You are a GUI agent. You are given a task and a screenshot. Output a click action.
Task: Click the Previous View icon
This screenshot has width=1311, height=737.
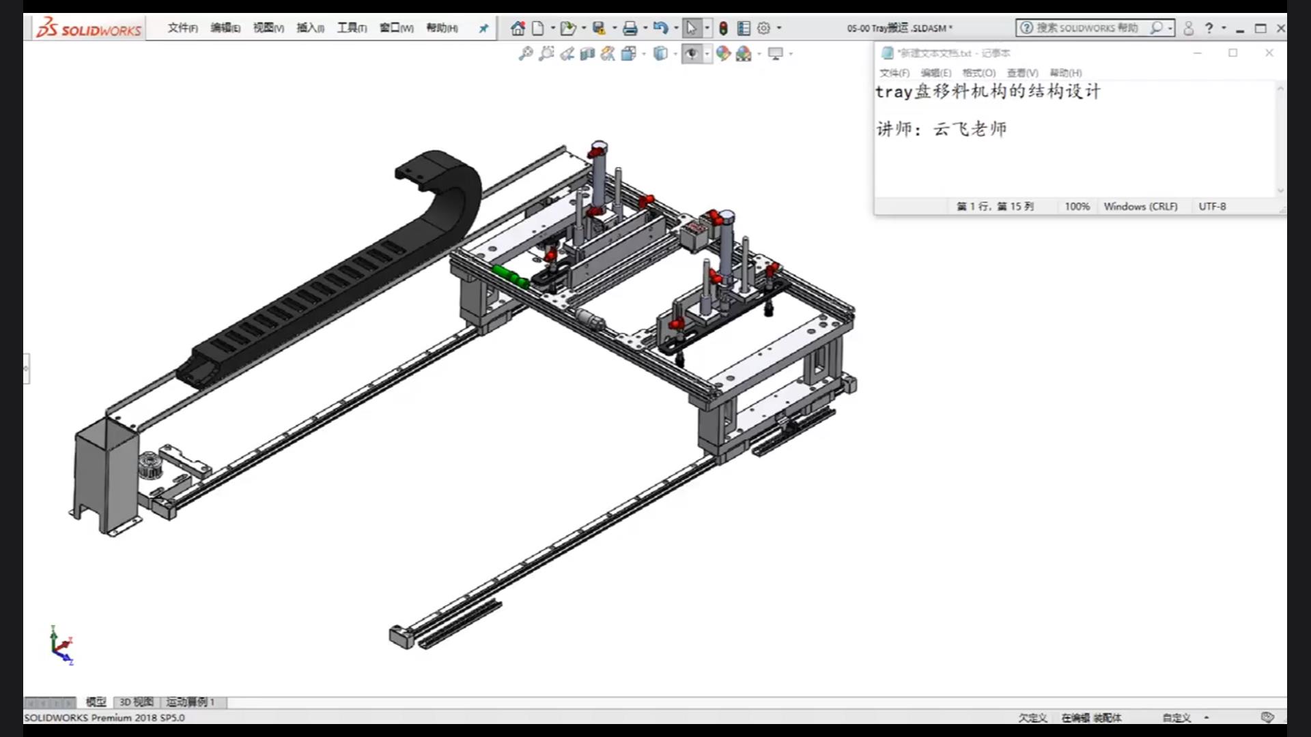tap(567, 53)
